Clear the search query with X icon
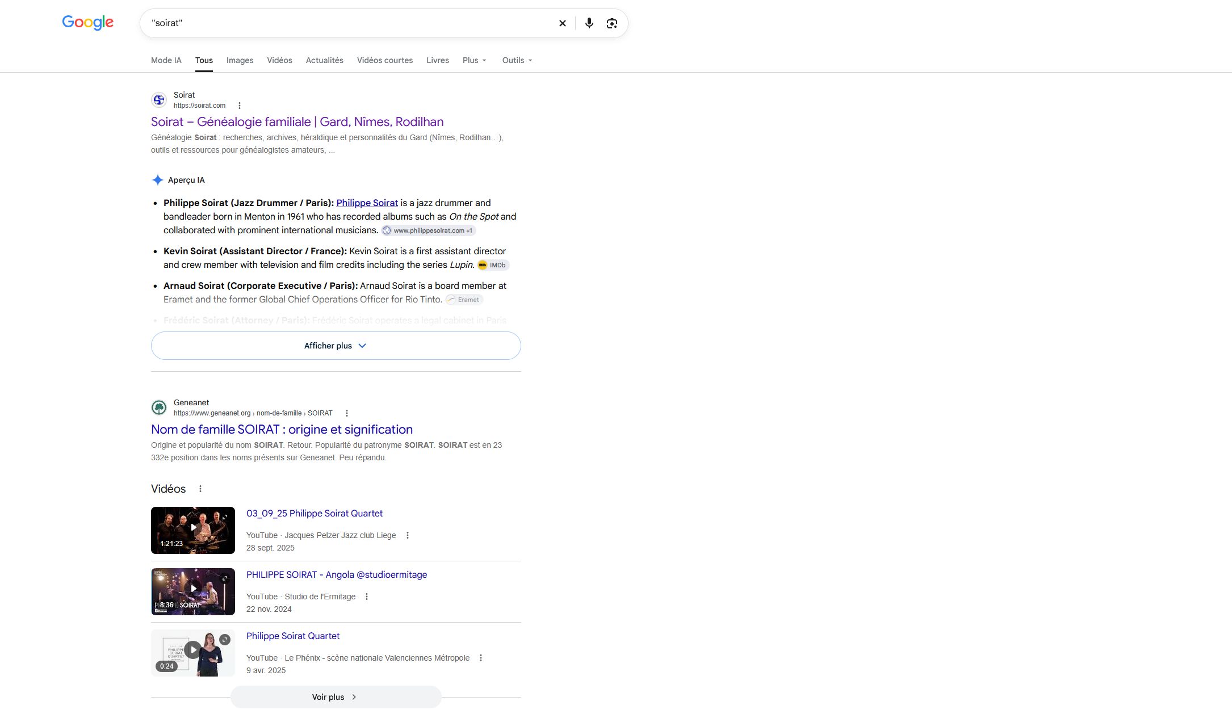 [563, 23]
